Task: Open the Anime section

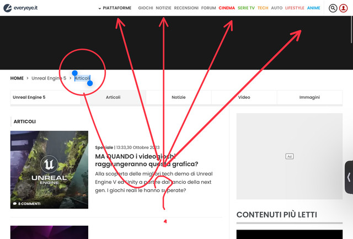Action: pos(314,8)
